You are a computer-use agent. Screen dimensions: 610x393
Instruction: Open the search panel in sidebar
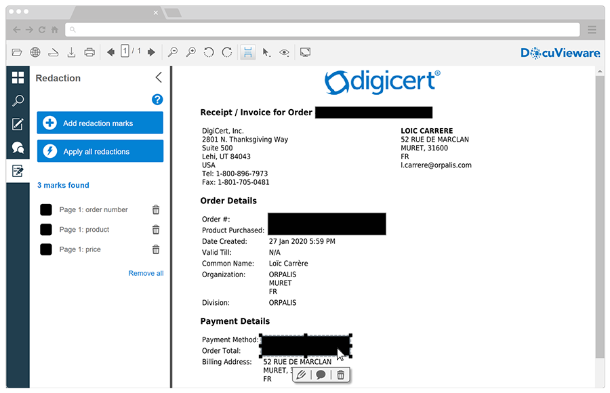click(18, 101)
